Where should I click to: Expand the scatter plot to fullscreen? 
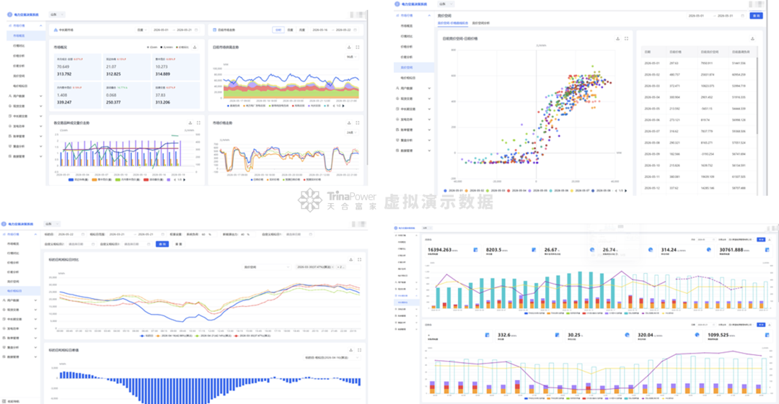[x=627, y=38]
